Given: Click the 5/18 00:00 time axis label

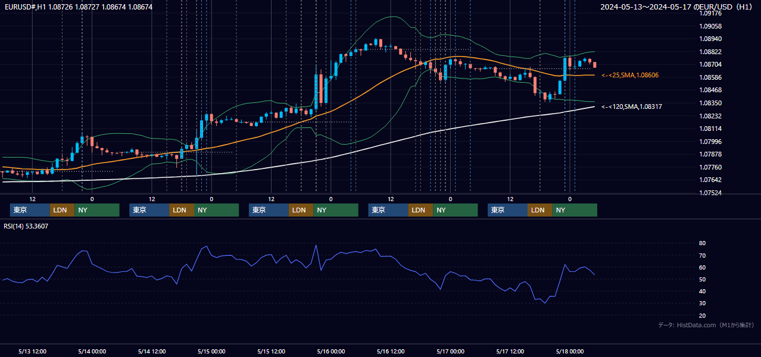Looking at the screenshot, I should pyautogui.click(x=570, y=352).
